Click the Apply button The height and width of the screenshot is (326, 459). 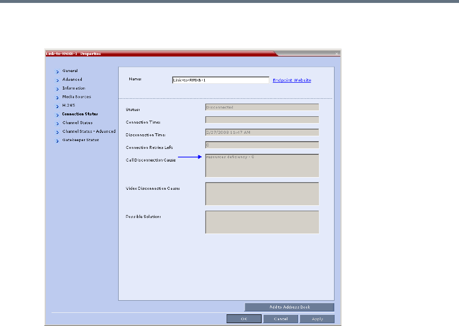coord(317,319)
